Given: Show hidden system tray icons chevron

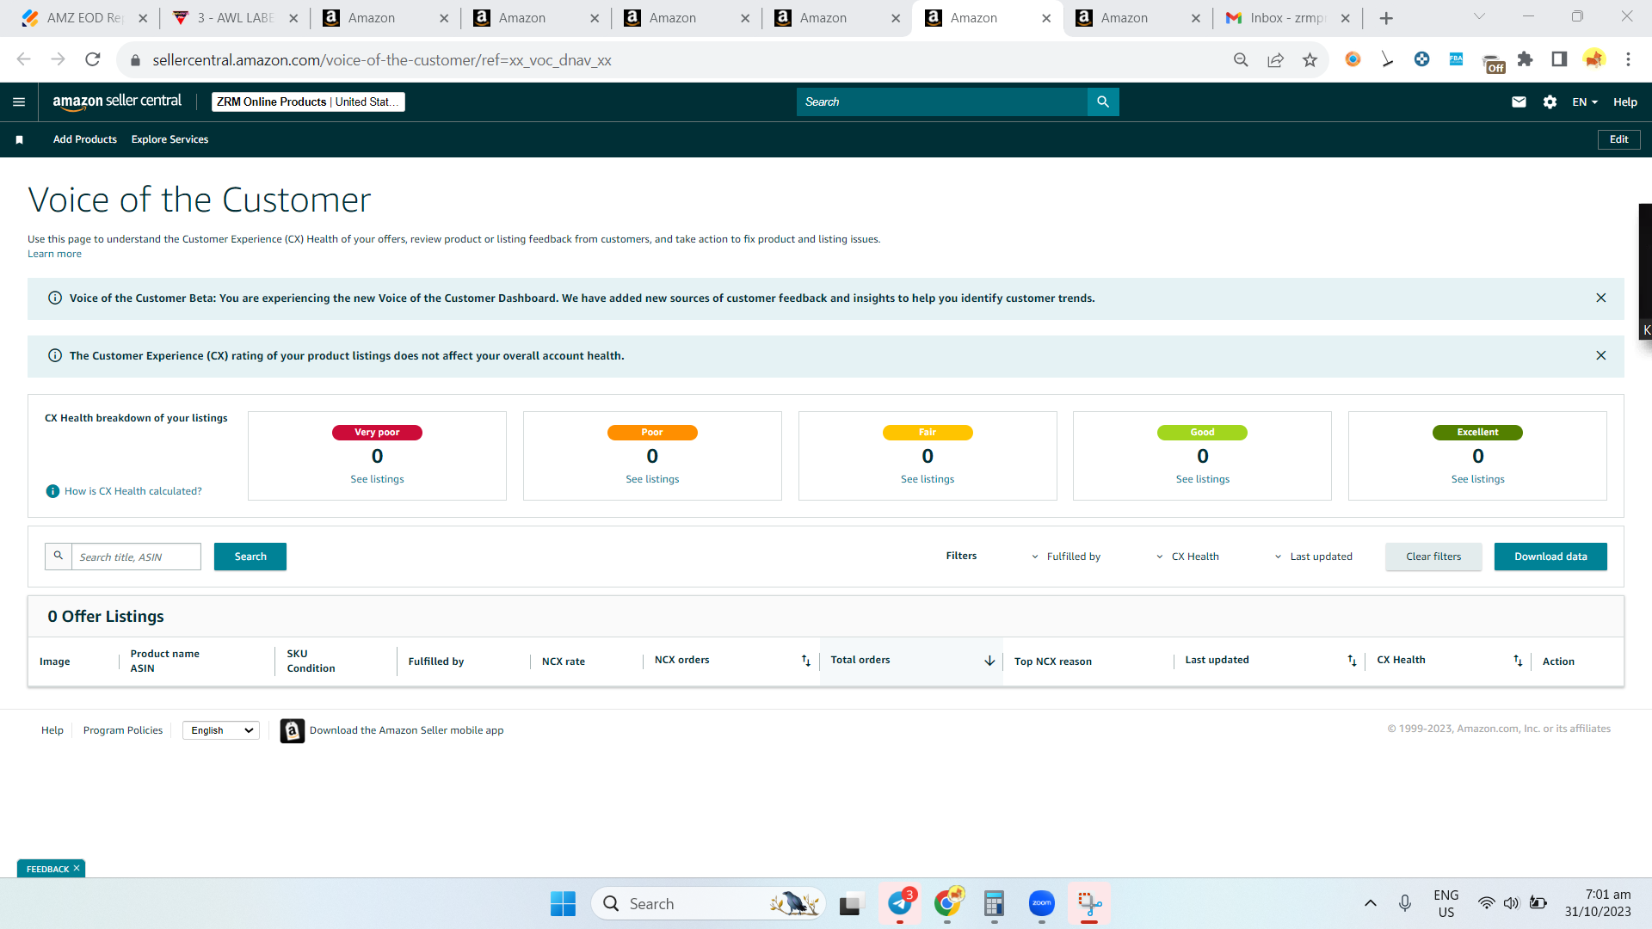Looking at the screenshot, I should tap(1371, 903).
